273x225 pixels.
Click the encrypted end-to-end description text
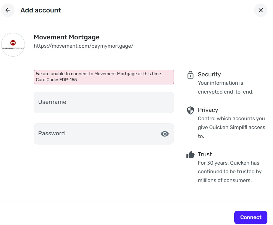225,87
